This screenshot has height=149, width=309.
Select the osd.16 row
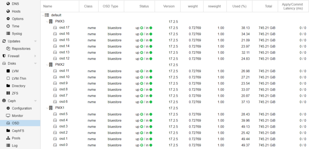pos(175,34)
